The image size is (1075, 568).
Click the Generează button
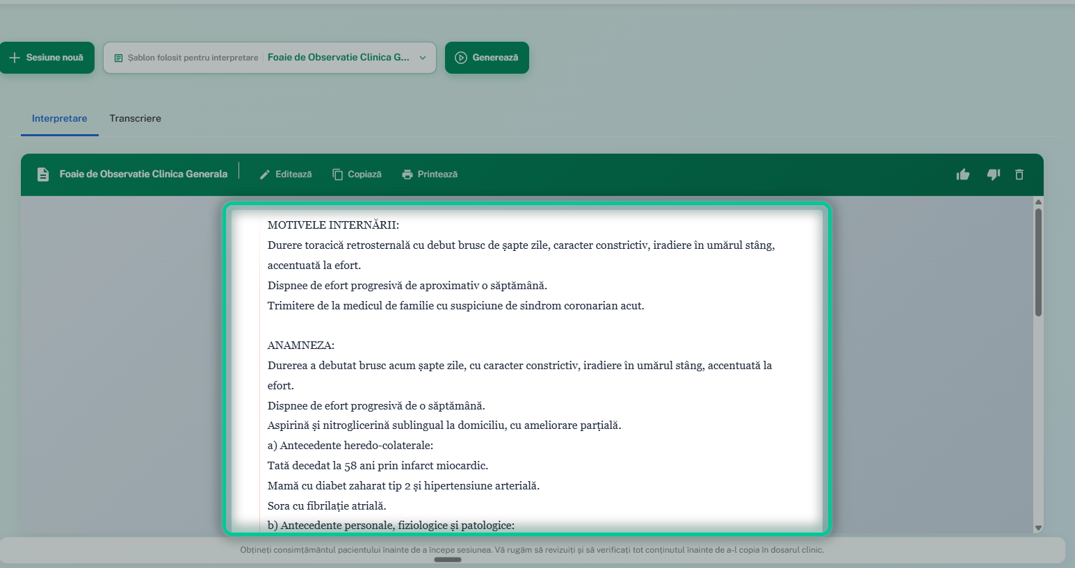pyautogui.click(x=487, y=58)
